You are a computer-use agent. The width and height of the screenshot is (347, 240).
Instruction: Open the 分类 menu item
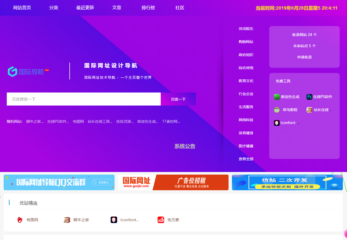click(53, 8)
